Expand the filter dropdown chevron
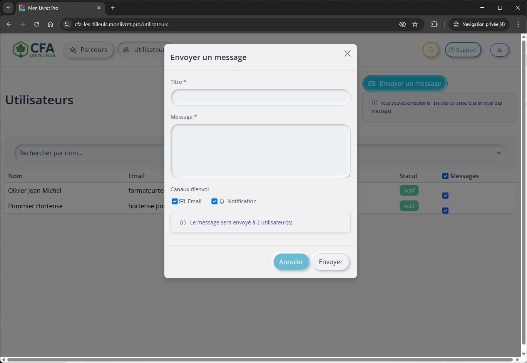The width and height of the screenshot is (527, 363). (x=499, y=153)
